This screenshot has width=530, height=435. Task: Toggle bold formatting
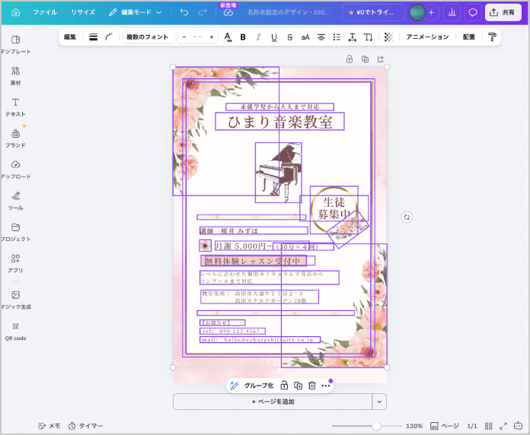click(243, 37)
